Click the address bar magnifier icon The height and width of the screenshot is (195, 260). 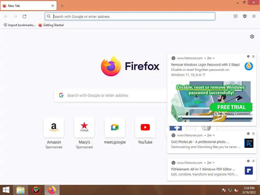(x=48, y=16)
